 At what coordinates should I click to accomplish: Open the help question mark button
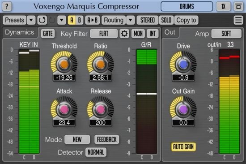click(7, 6)
